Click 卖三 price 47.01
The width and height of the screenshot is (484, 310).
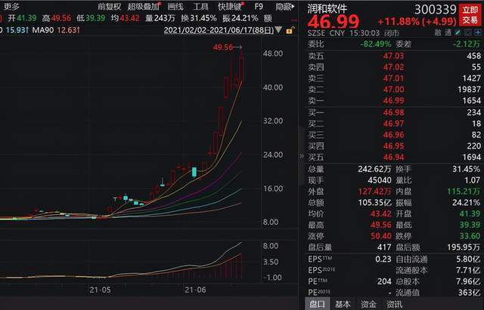[393, 78]
